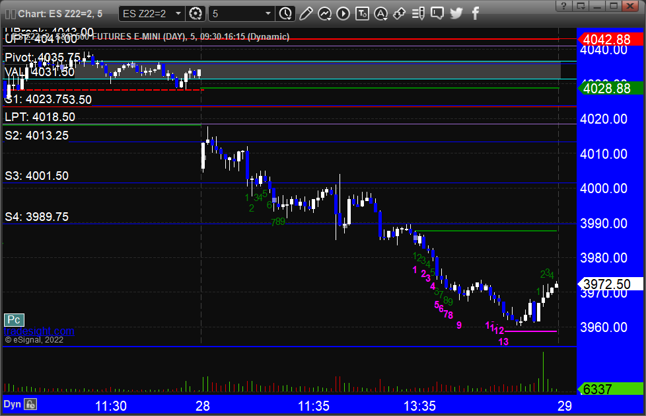Click the 29 date label on the axis
The height and width of the screenshot is (416, 646).
pyautogui.click(x=565, y=406)
